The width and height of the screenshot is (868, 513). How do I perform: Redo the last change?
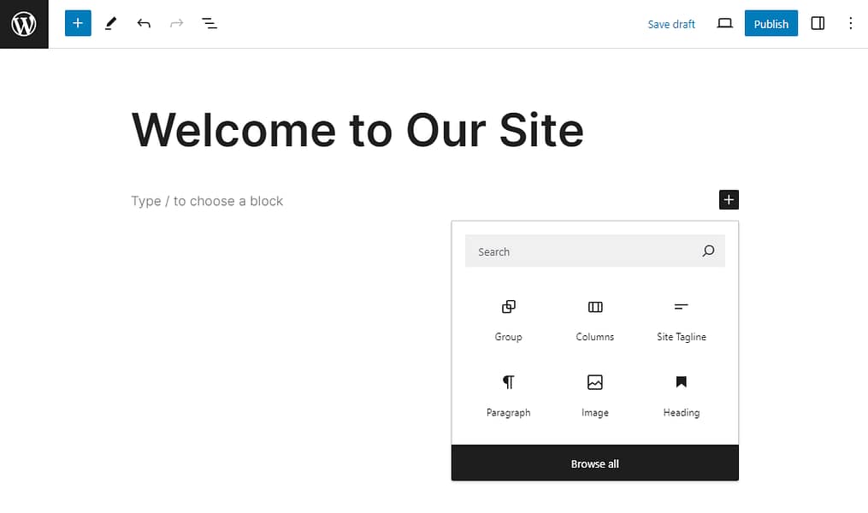click(x=176, y=23)
